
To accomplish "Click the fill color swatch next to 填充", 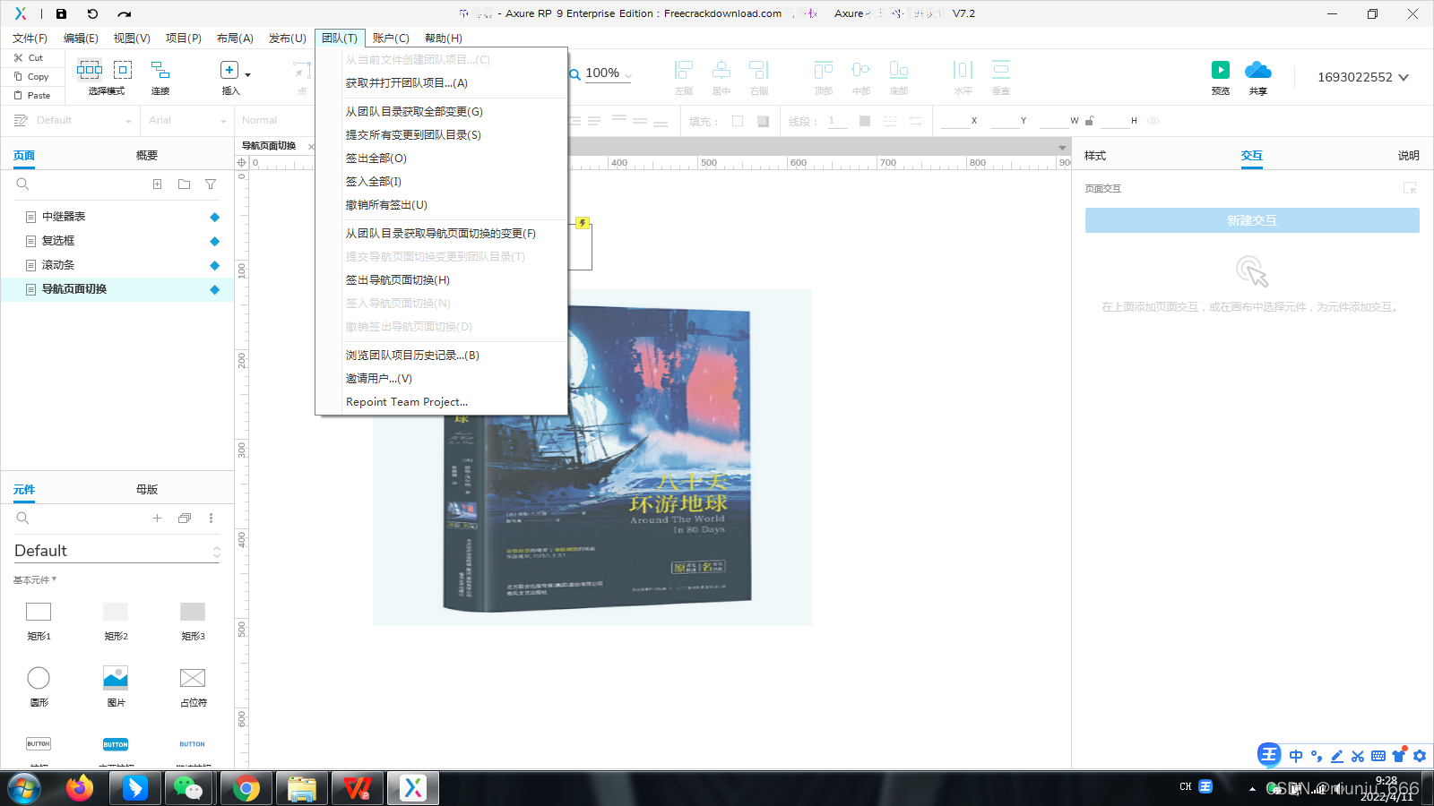I will (x=738, y=121).
